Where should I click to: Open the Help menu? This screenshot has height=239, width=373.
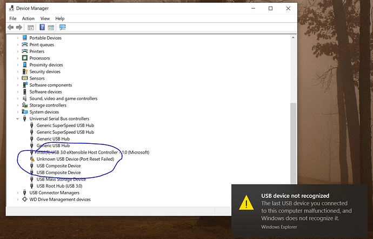(60, 18)
